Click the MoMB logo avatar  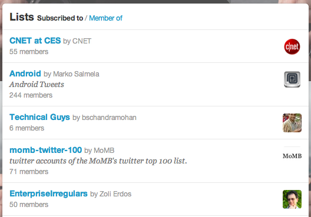pos(292,156)
